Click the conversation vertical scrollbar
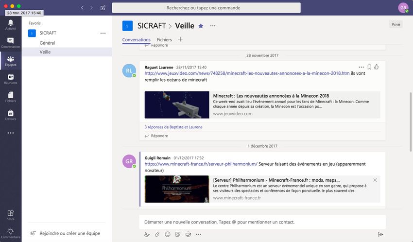Image resolution: width=413 pixels, height=242 pixels. pyautogui.click(x=411, y=122)
